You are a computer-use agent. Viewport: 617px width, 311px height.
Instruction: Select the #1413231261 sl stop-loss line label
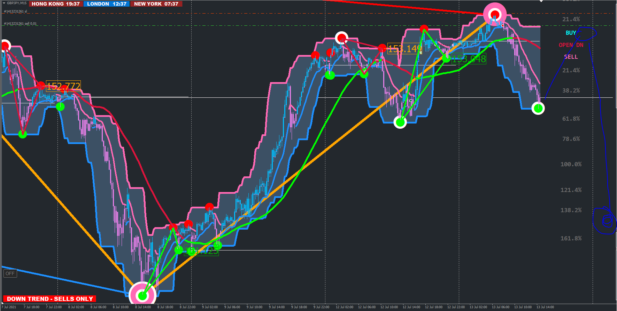[x=15, y=11]
